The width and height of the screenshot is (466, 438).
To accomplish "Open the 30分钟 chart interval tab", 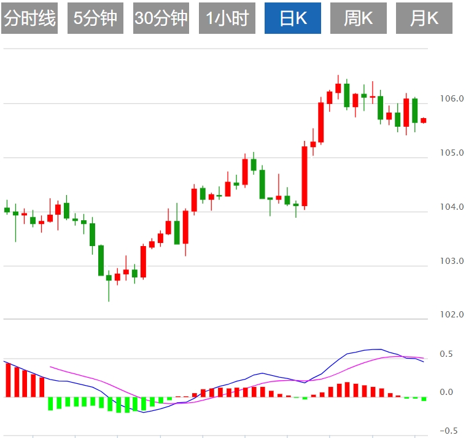I will [161, 18].
